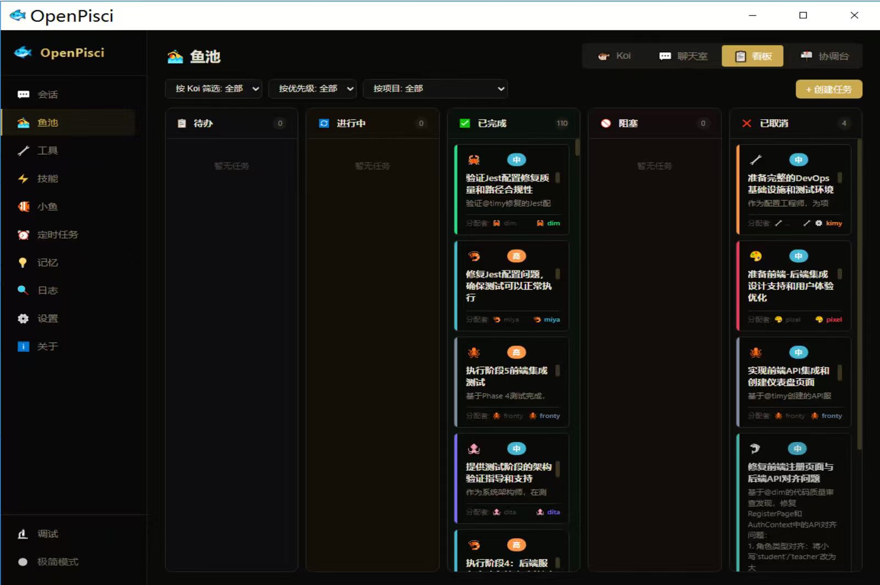
Task: Open 日志 with the magnifier icon
Action: [48, 290]
